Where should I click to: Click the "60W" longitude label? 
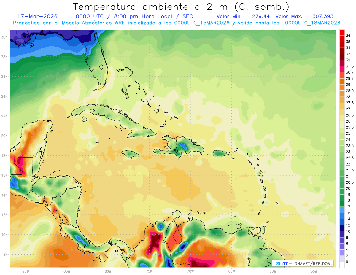tap(273, 271)
